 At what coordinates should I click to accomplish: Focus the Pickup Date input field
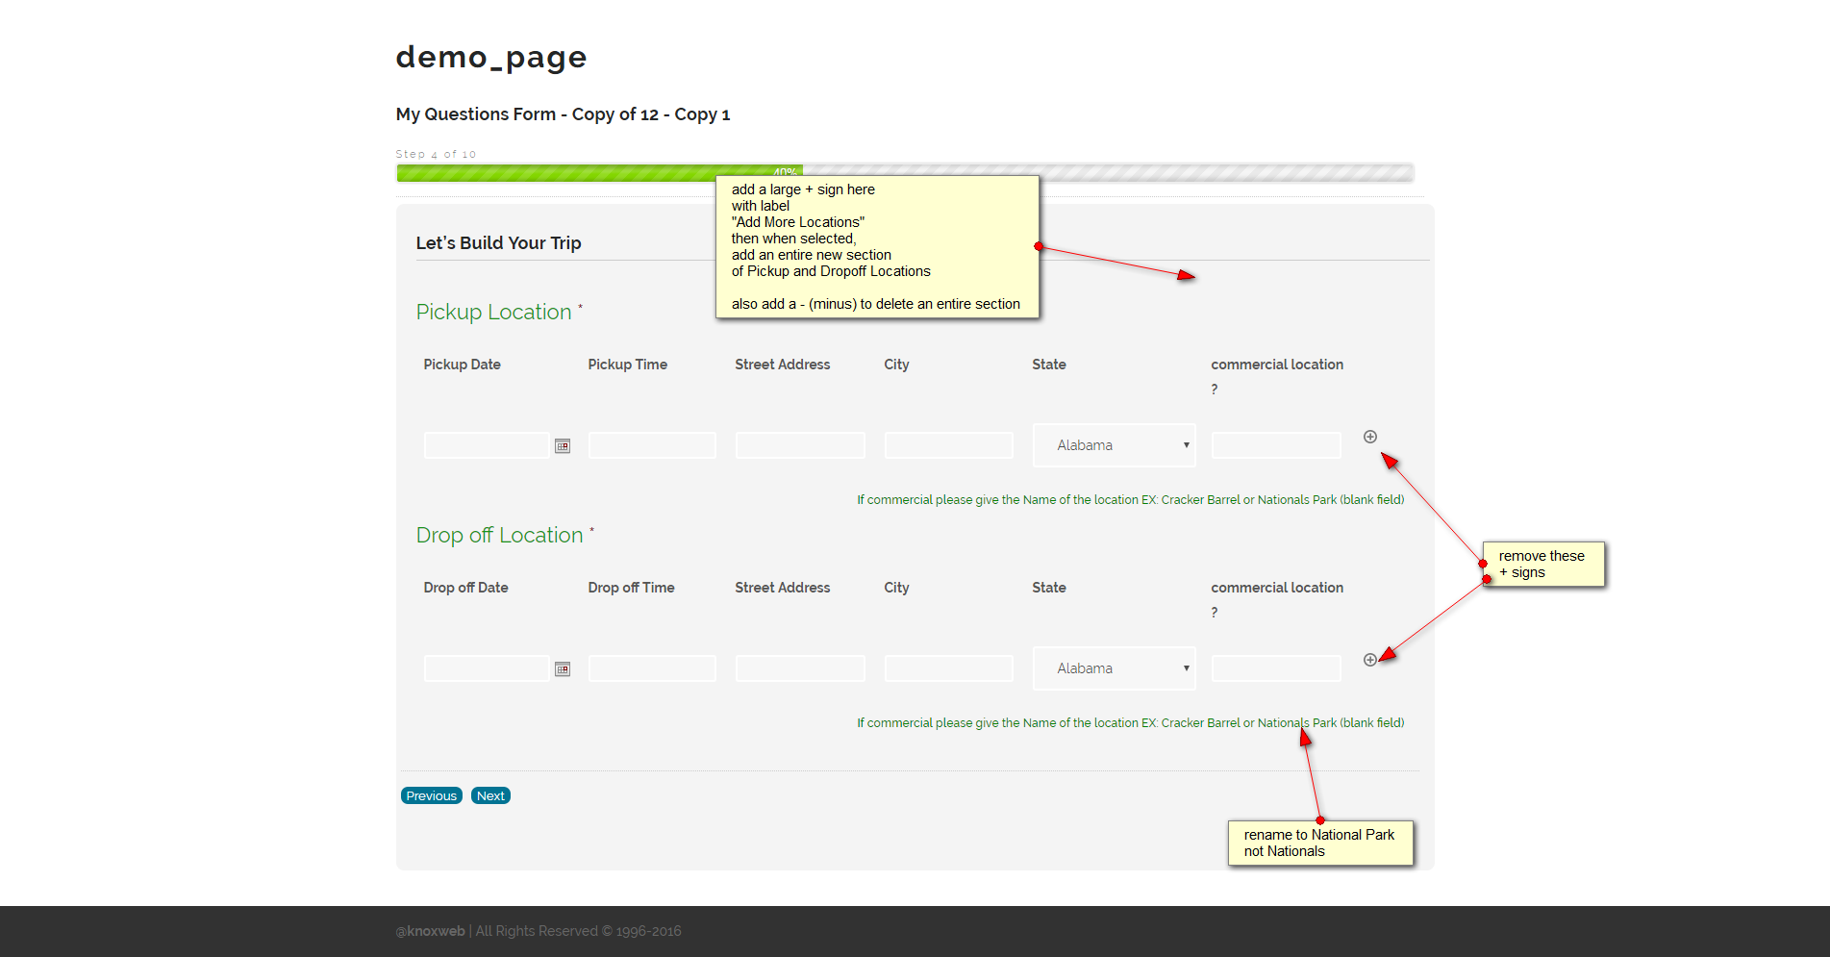click(487, 445)
